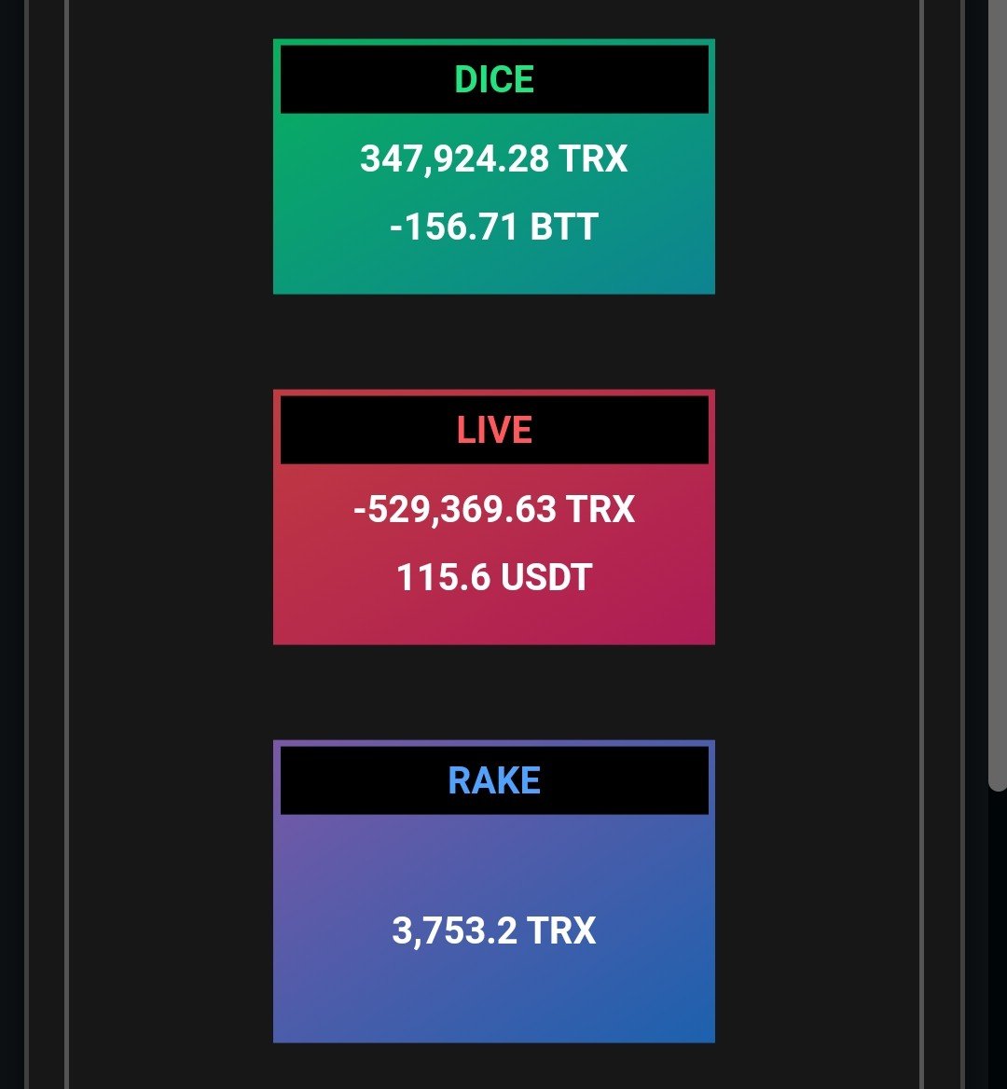1007x1089 pixels.
Task: Select the 347,924.28 TRX dice amount
Action: click(x=494, y=159)
